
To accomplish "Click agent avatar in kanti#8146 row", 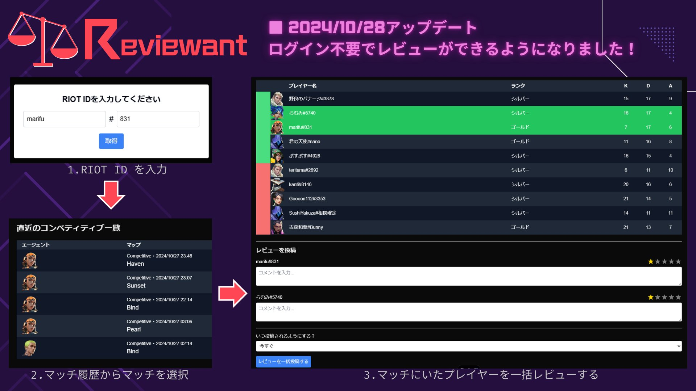I will click(277, 185).
